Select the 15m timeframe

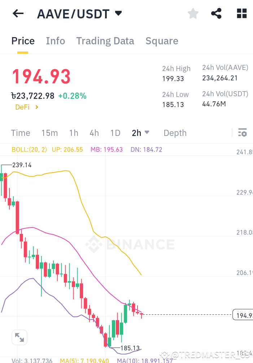(x=49, y=133)
